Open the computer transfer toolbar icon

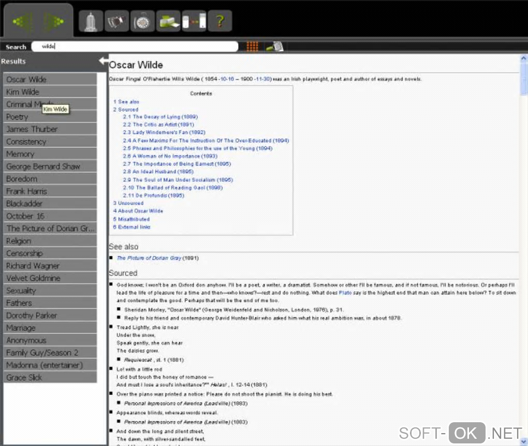tap(194, 21)
